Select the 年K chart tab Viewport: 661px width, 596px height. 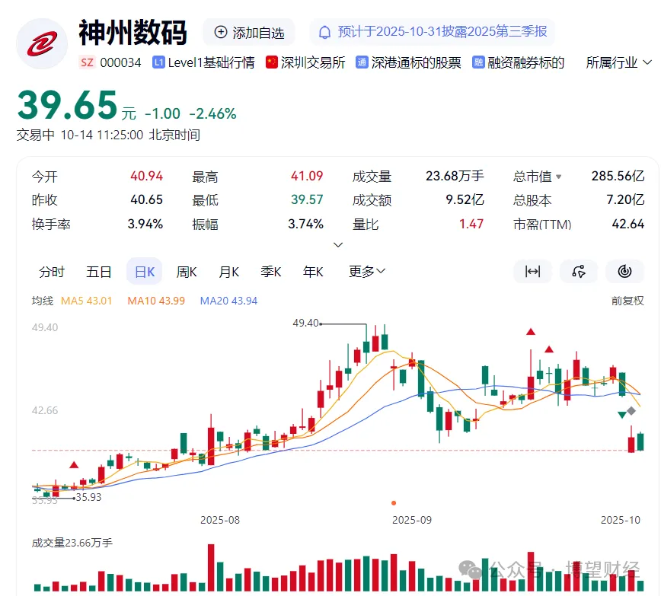pyautogui.click(x=313, y=272)
